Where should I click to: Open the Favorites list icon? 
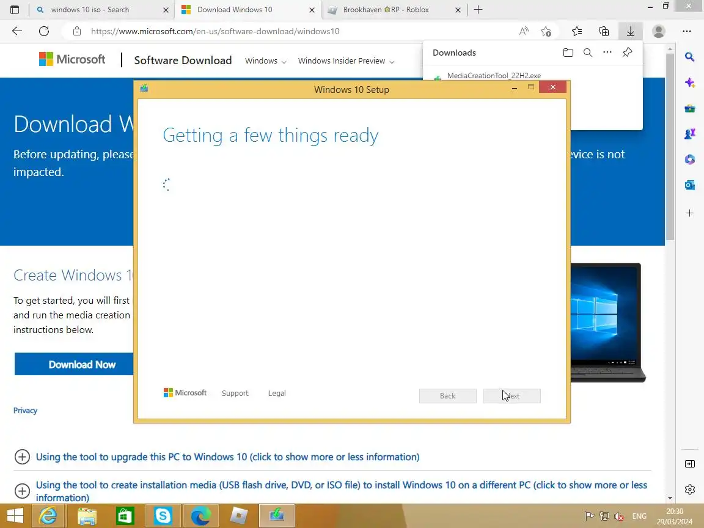[577, 31]
